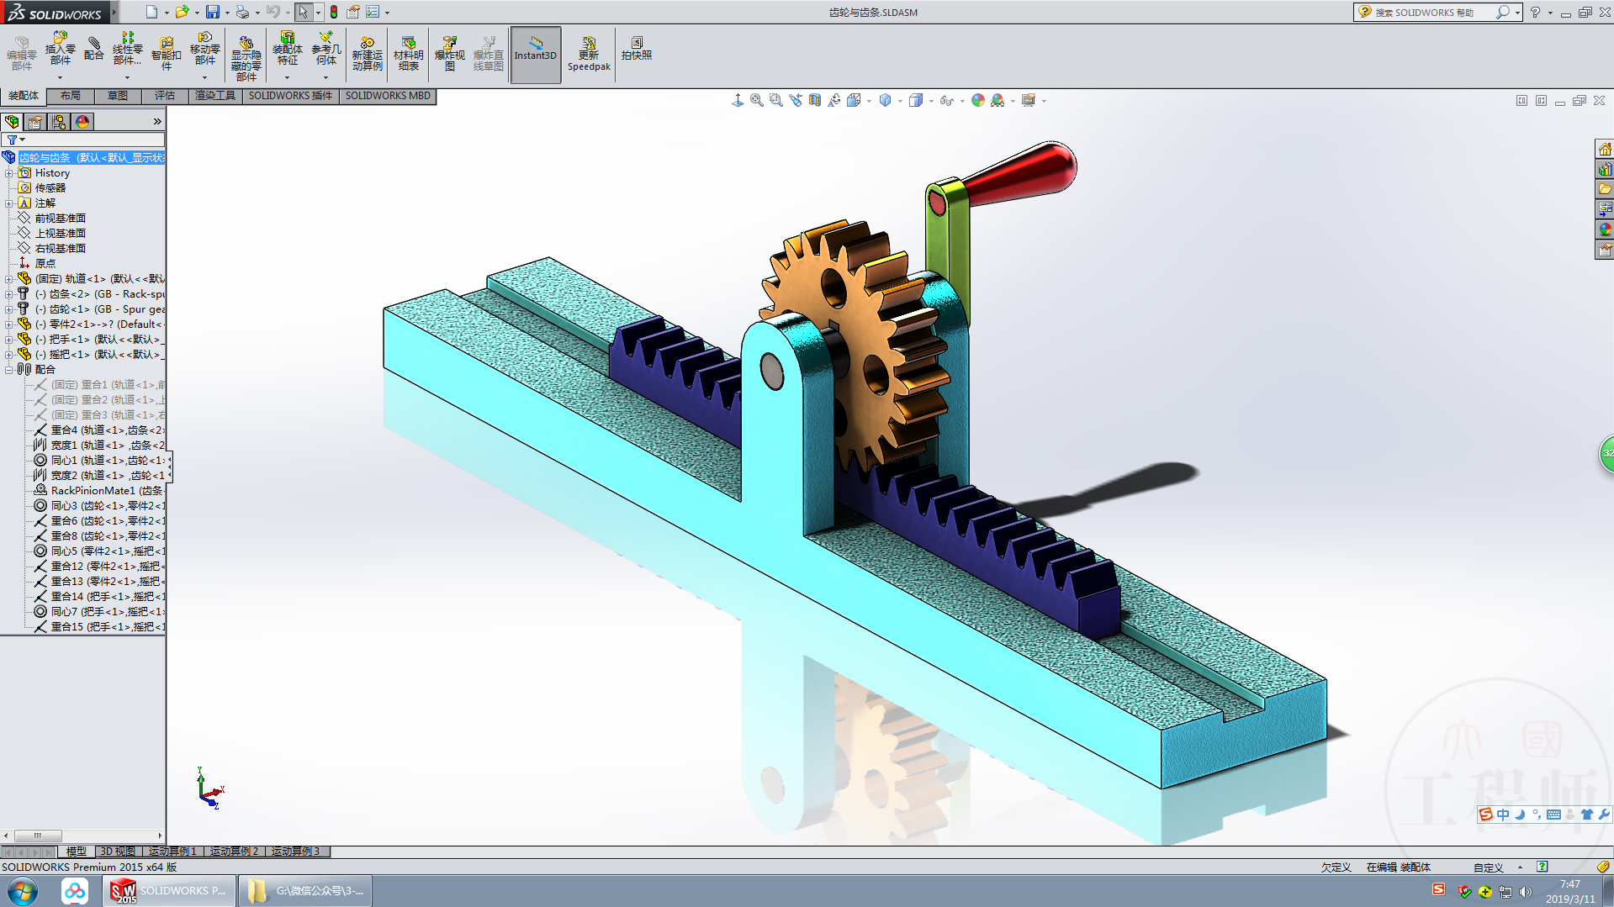1614x907 pixels.
Task: Switch to the 草图 (Sketch) tab
Action: pos(118,96)
